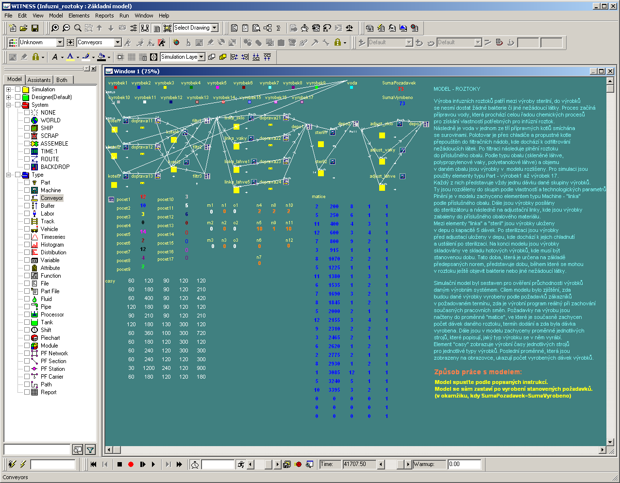Image resolution: width=620 pixels, height=483 pixels.
Task: Open the Select Drawing dropdown
Action: (x=215, y=28)
